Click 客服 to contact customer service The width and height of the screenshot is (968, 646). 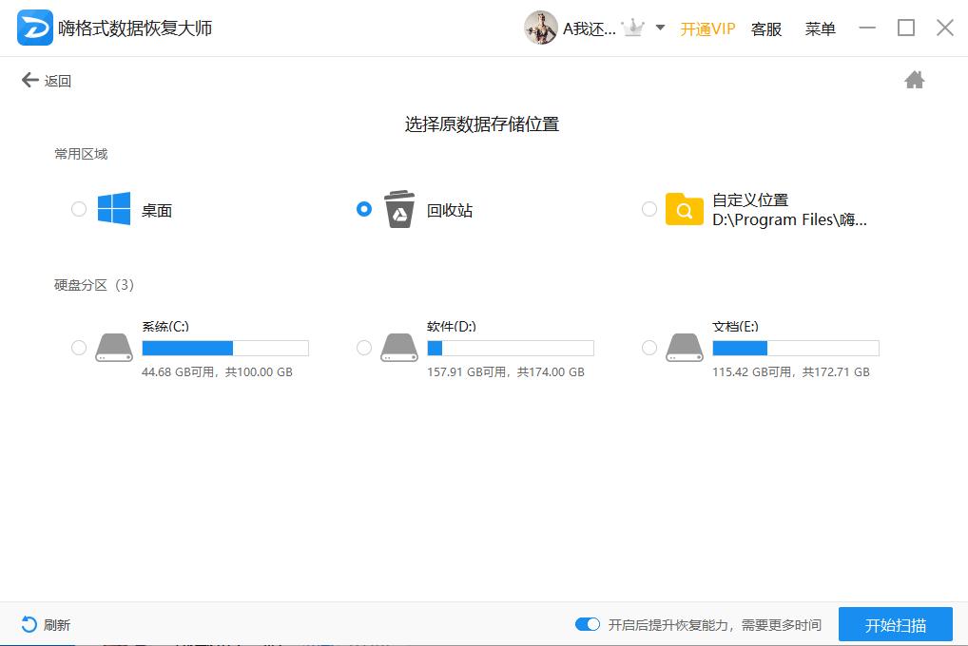[766, 28]
